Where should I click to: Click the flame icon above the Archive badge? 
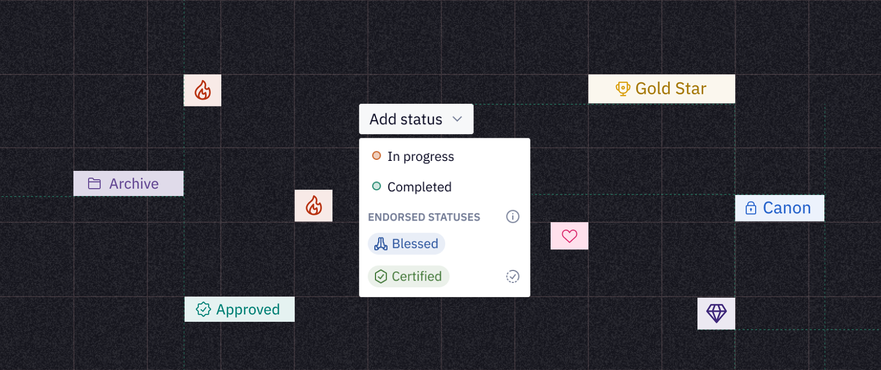pos(202,90)
